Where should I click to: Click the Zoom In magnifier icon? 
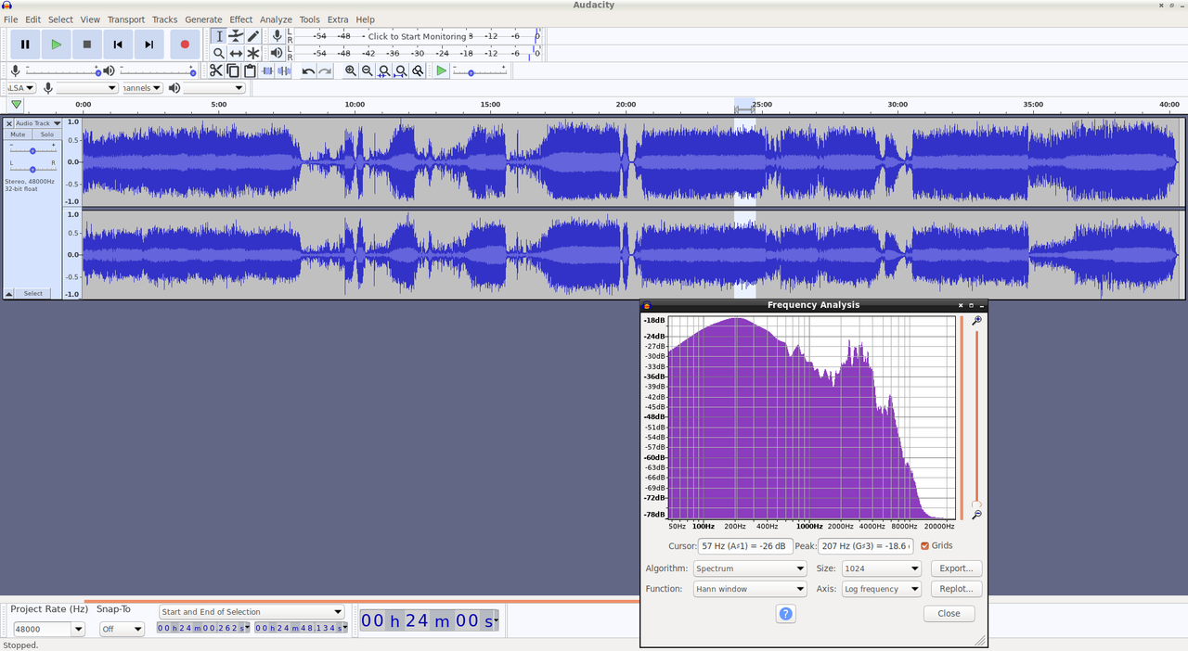[x=351, y=71]
